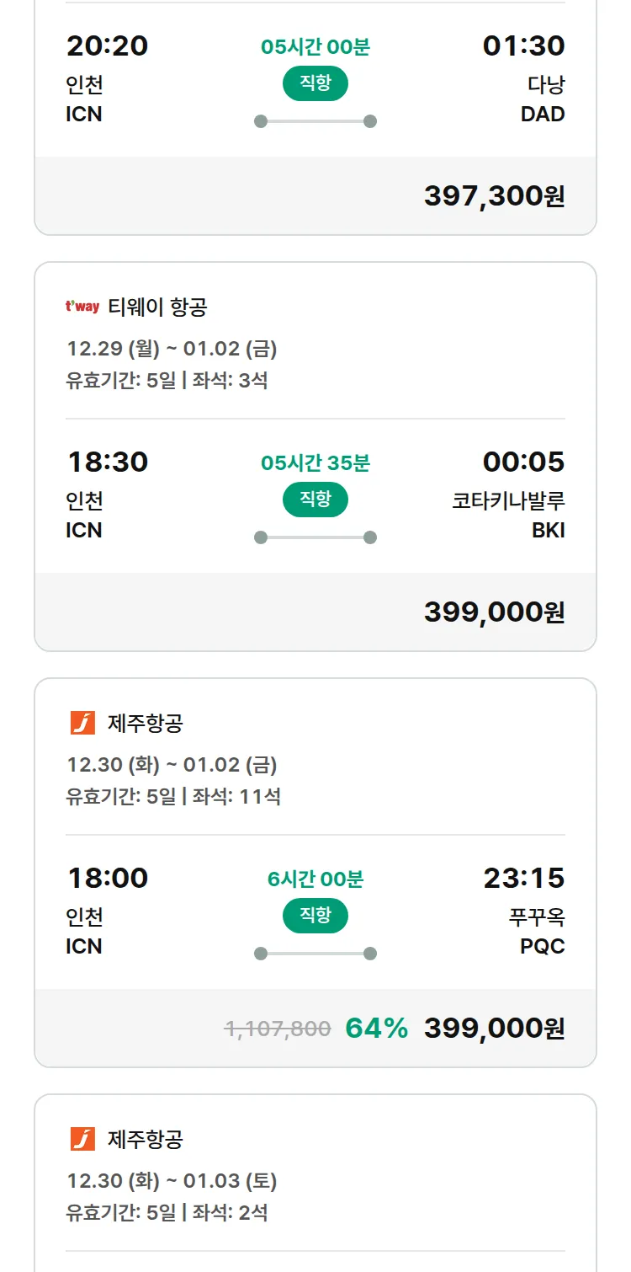Tap the 직항 badge on Phu Quoc flight
The image size is (631, 1272).
click(x=315, y=916)
